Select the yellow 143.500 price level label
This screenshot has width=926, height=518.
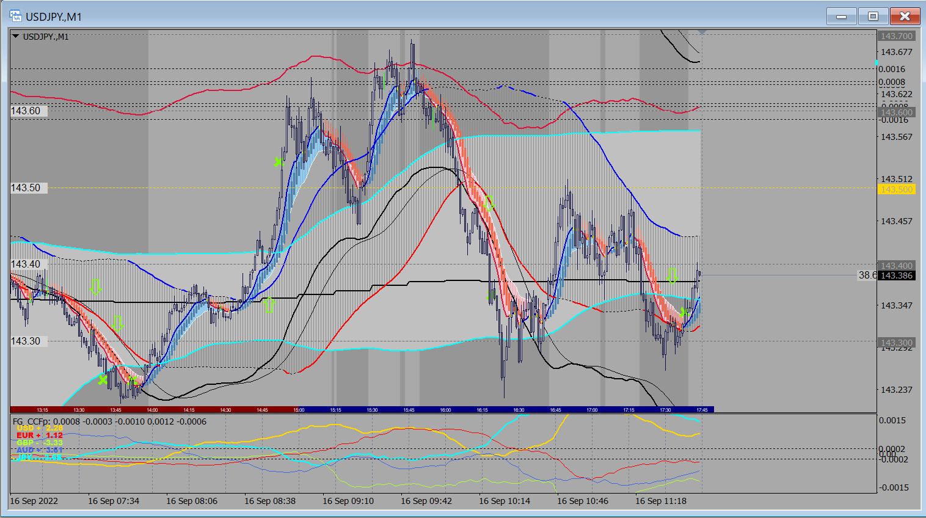tap(896, 189)
